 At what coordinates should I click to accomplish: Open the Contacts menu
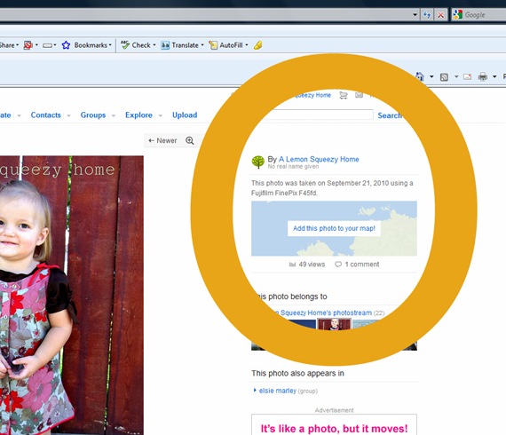[46, 115]
